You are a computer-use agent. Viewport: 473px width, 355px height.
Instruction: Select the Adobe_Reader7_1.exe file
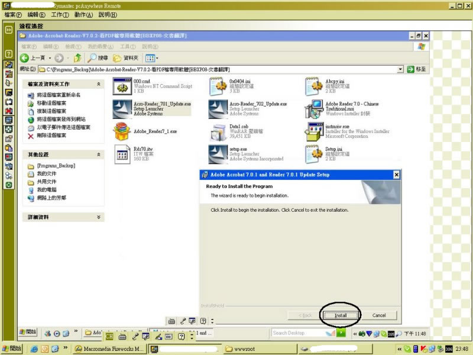point(145,131)
